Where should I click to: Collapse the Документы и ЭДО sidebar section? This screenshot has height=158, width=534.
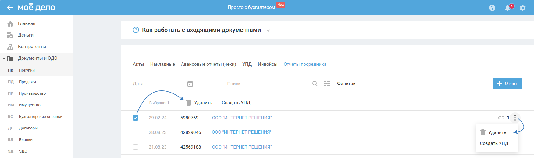click(x=4, y=58)
